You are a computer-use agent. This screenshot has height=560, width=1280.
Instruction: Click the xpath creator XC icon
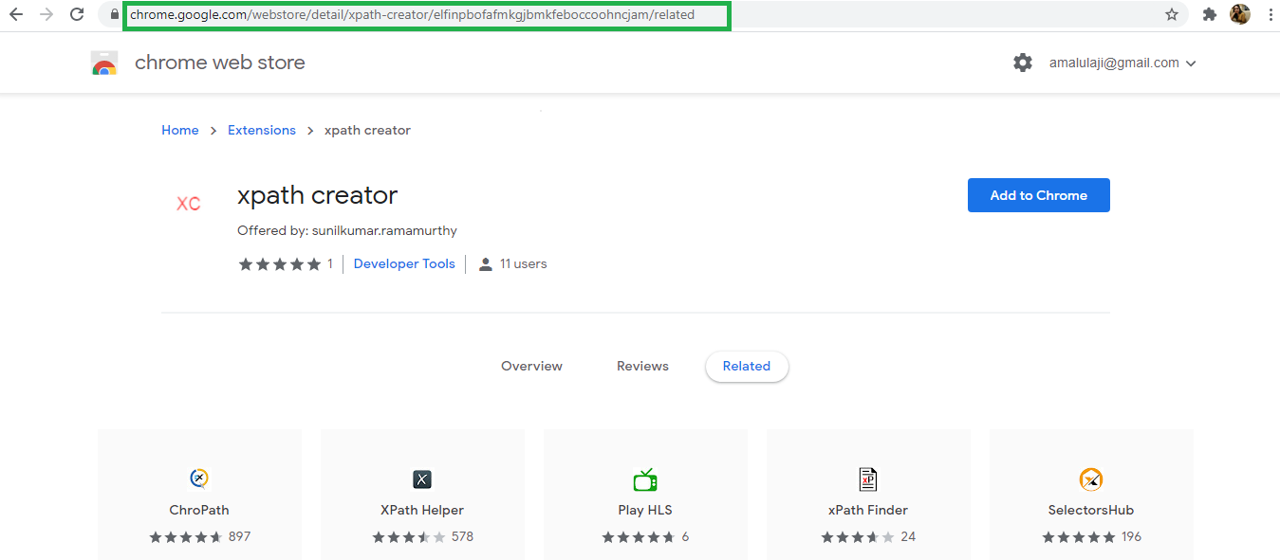tap(189, 204)
